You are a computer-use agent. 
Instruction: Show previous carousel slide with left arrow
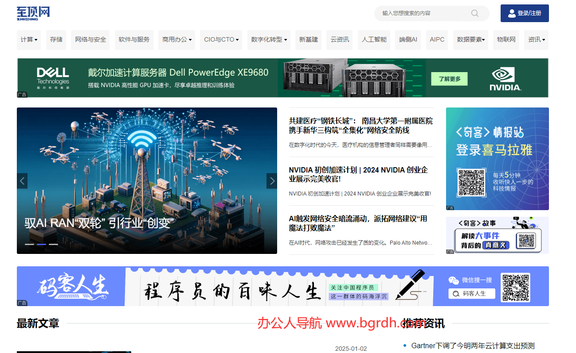[x=22, y=180]
